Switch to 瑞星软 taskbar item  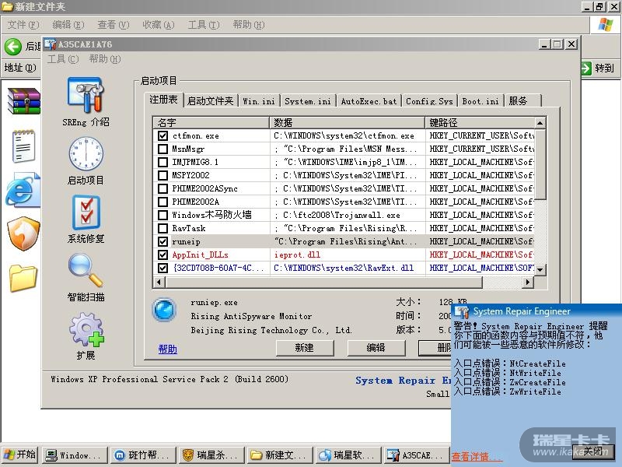coord(348,455)
